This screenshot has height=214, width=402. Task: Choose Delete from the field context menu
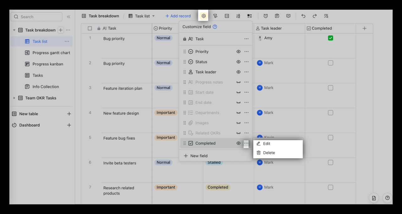click(x=269, y=153)
